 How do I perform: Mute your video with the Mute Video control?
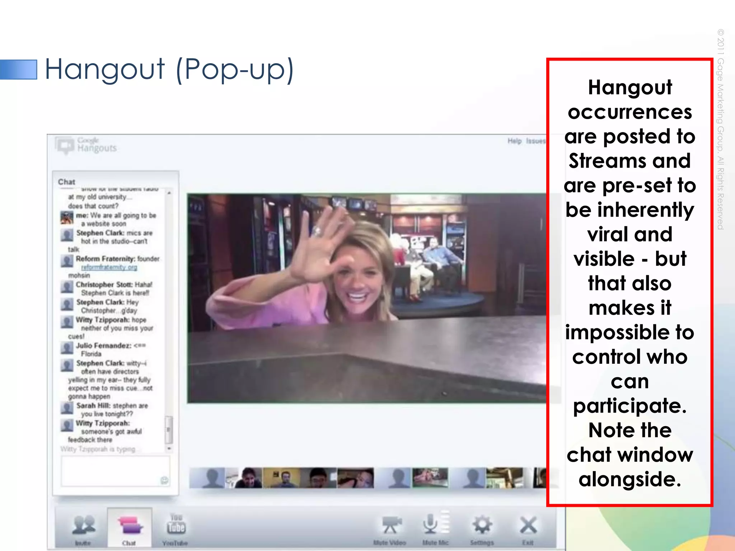(391, 524)
